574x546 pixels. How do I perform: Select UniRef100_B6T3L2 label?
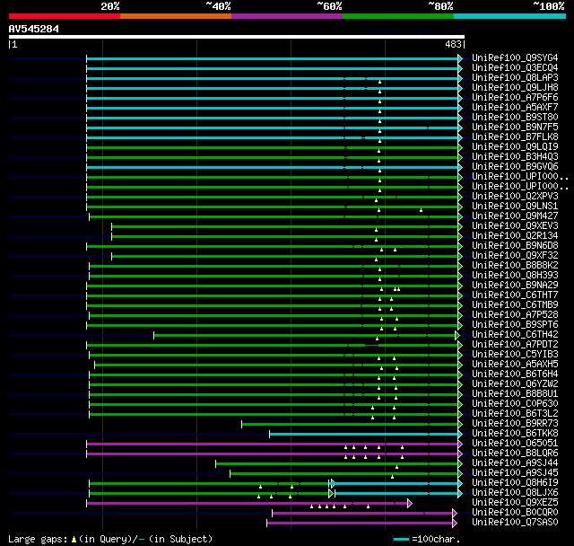pos(515,414)
